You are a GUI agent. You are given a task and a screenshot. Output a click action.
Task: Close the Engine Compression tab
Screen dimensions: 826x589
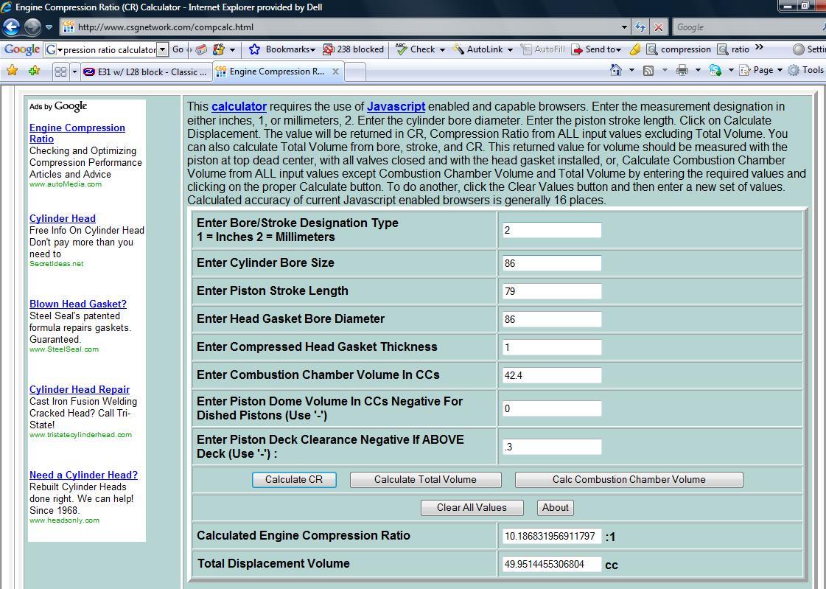pyautogui.click(x=335, y=71)
